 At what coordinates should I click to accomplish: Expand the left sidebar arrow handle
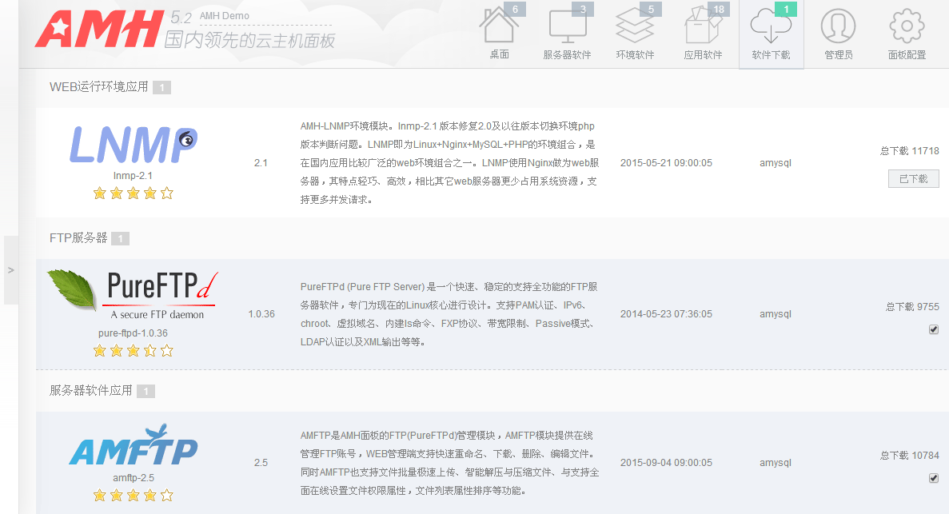10,270
